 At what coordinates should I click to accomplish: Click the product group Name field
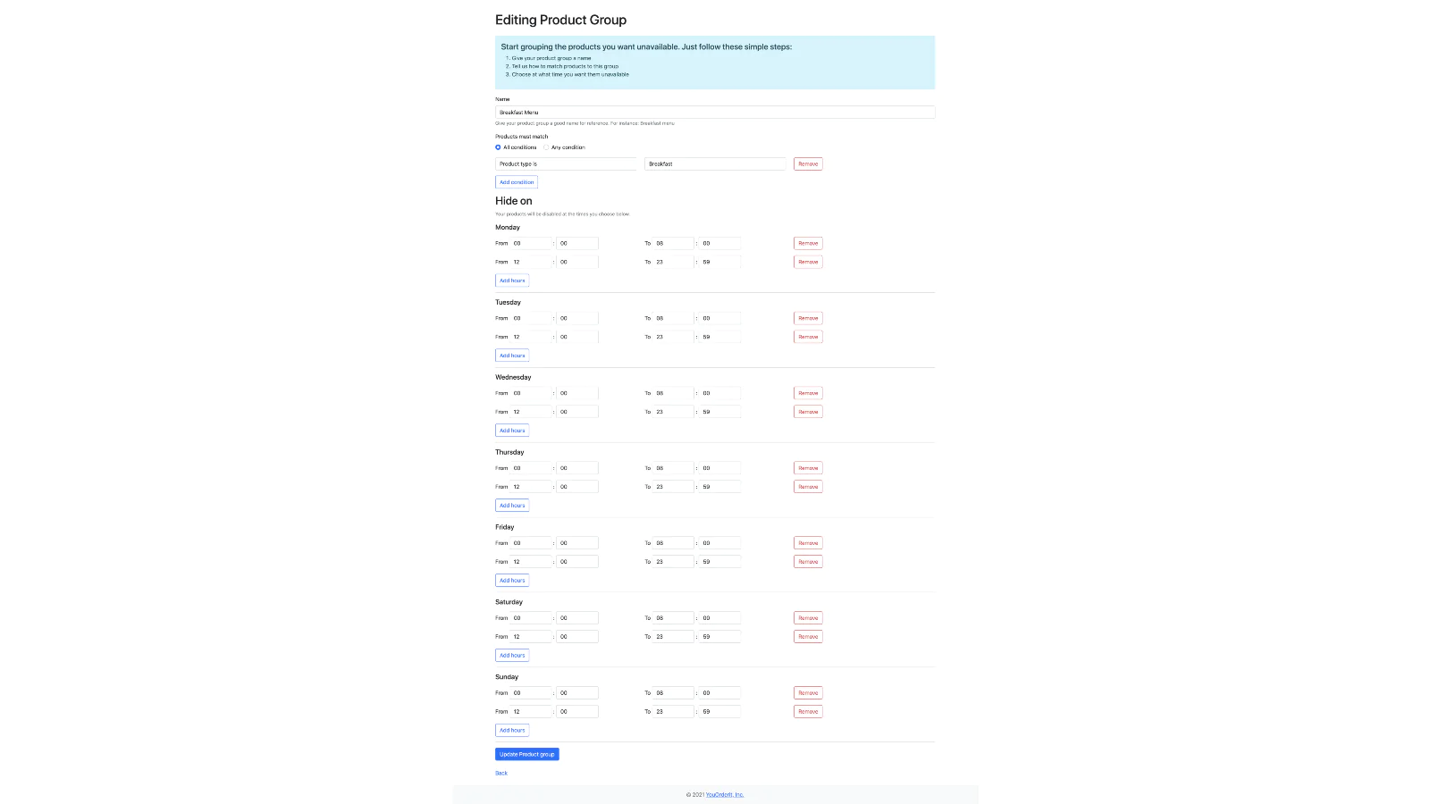click(x=715, y=113)
